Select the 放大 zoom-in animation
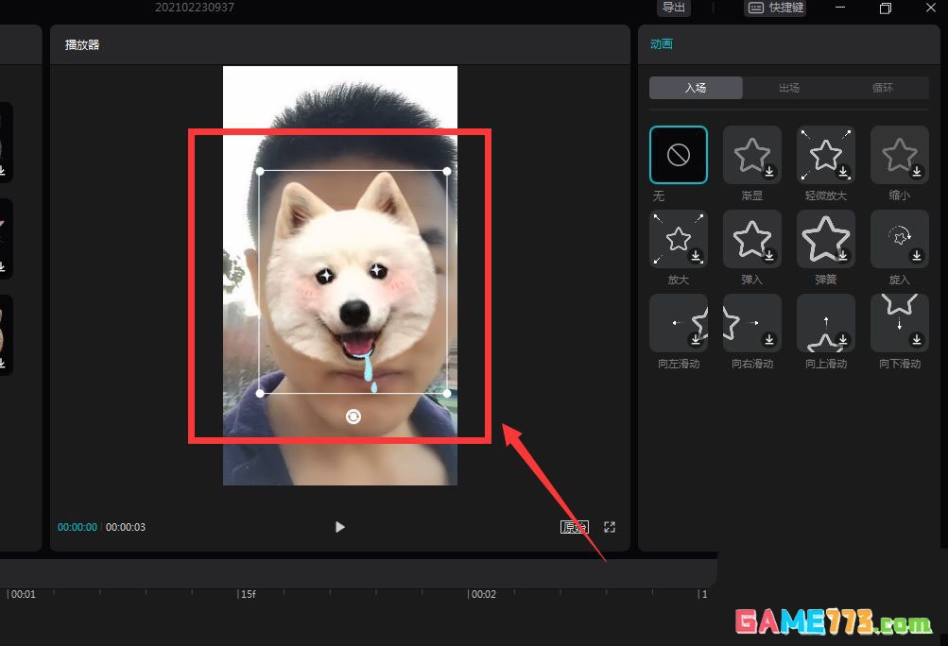The height and width of the screenshot is (646, 948). coord(679,239)
